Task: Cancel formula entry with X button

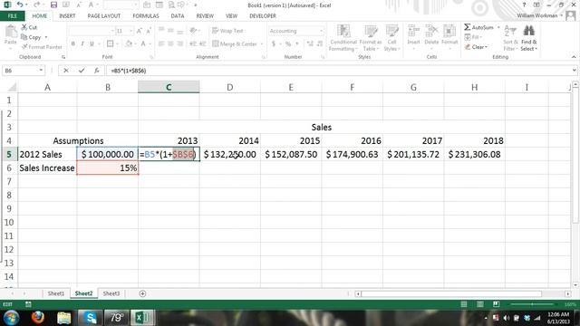Action: 66,71
